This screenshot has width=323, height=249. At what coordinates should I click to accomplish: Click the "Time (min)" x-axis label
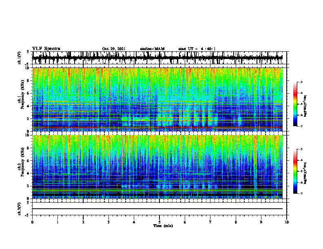[163, 226]
